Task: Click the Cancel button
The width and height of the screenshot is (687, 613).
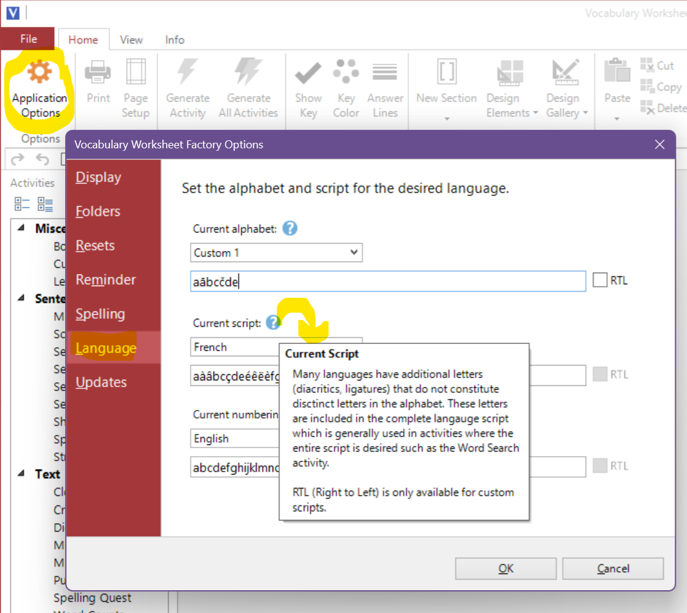Action: click(x=613, y=569)
